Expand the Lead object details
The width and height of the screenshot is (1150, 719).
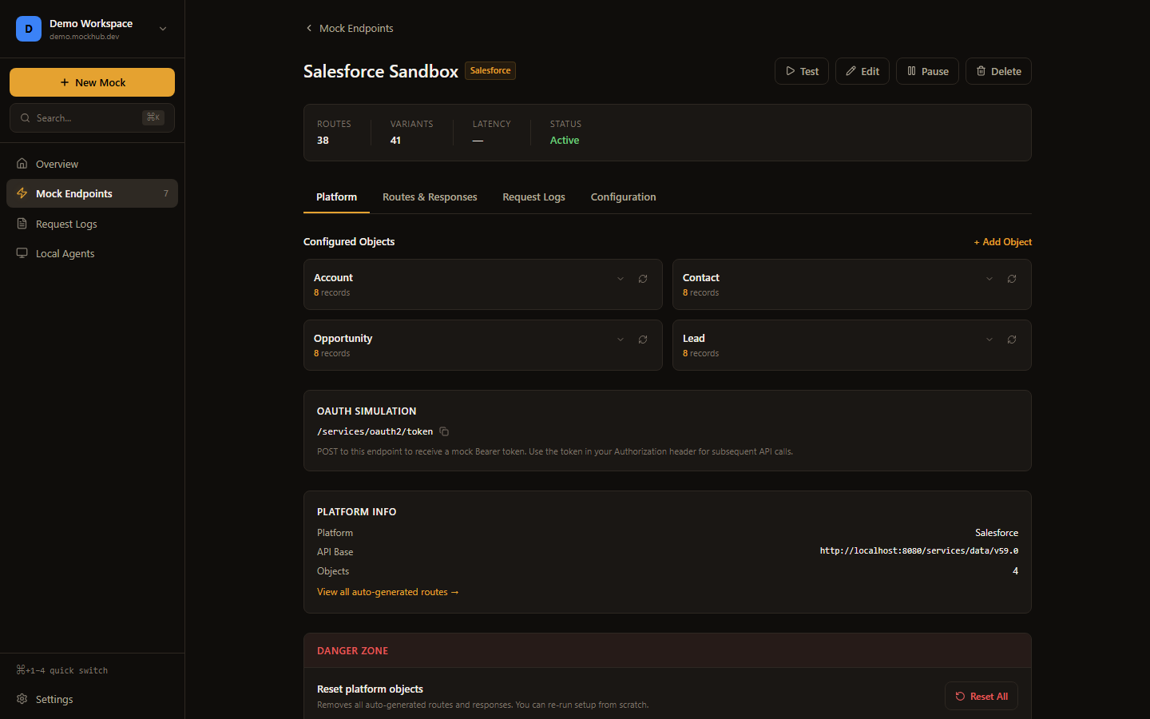point(989,340)
